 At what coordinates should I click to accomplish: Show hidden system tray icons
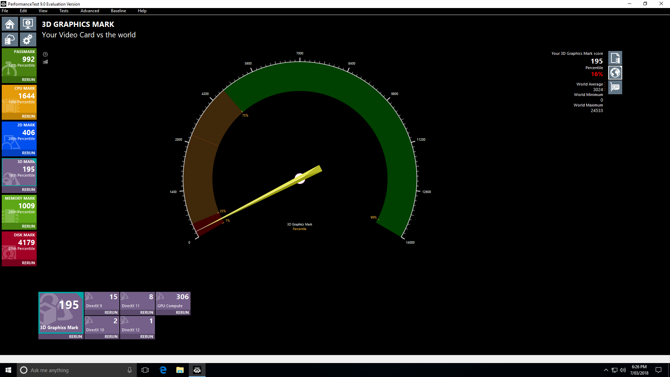(x=606, y=370)
